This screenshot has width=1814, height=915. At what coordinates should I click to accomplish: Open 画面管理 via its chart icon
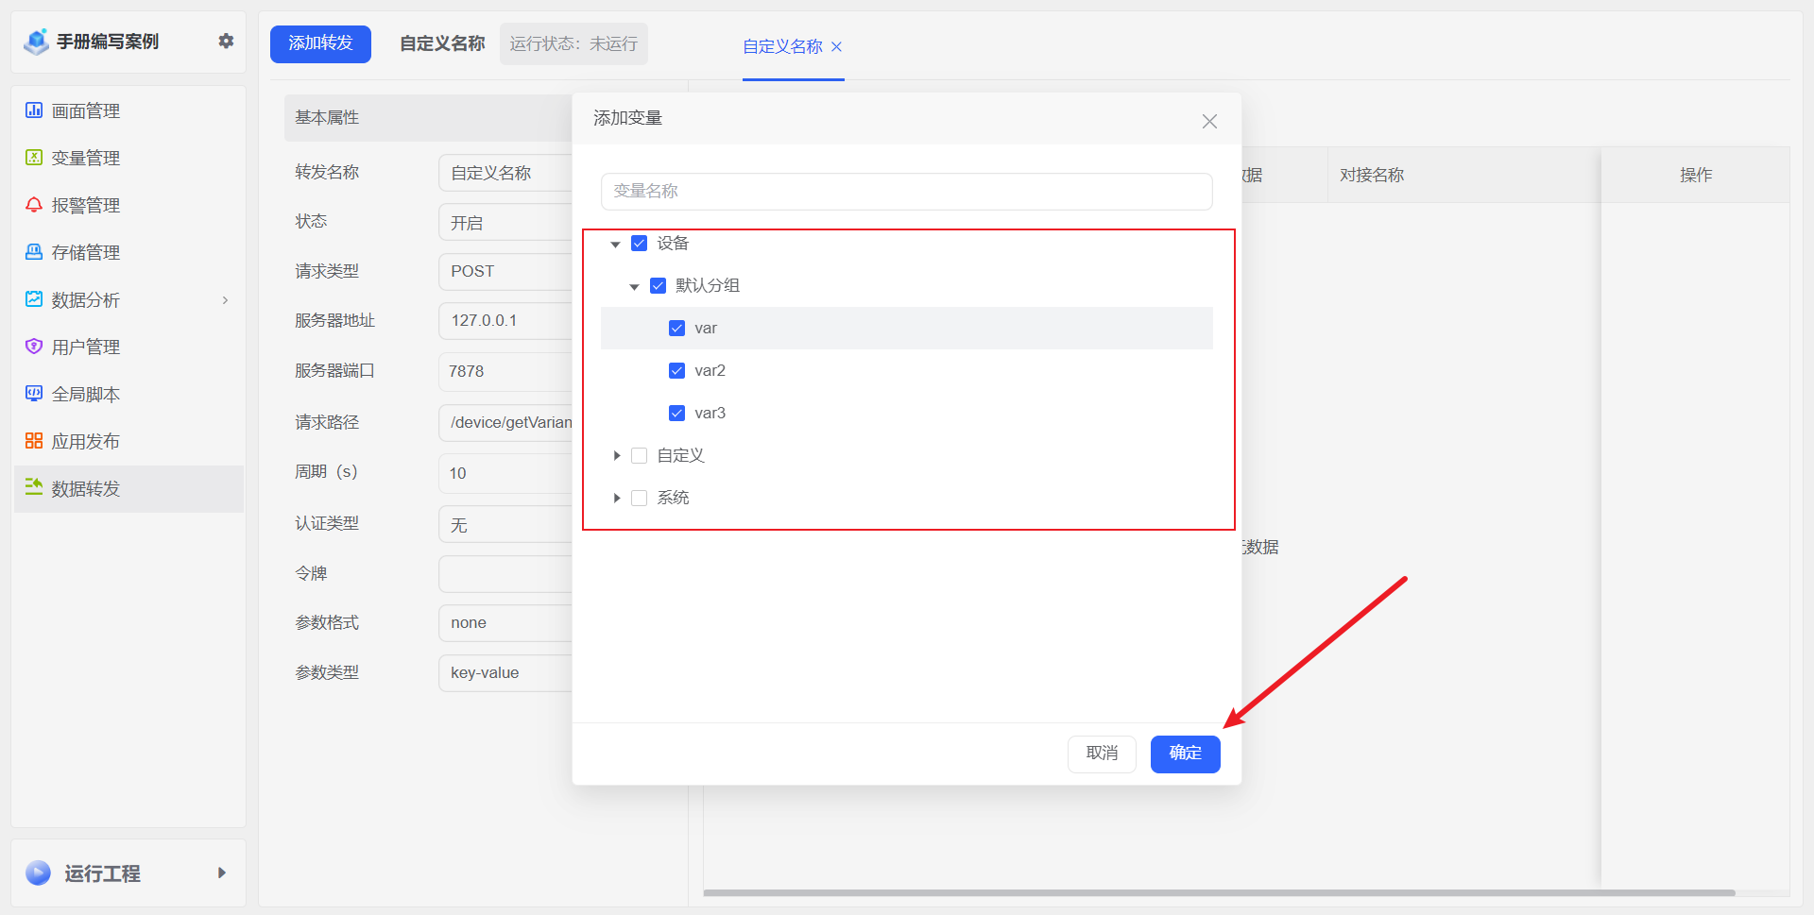click(34, 110)
